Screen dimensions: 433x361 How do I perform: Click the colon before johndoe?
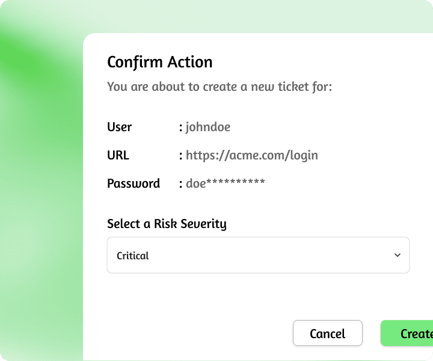(180, 128)
